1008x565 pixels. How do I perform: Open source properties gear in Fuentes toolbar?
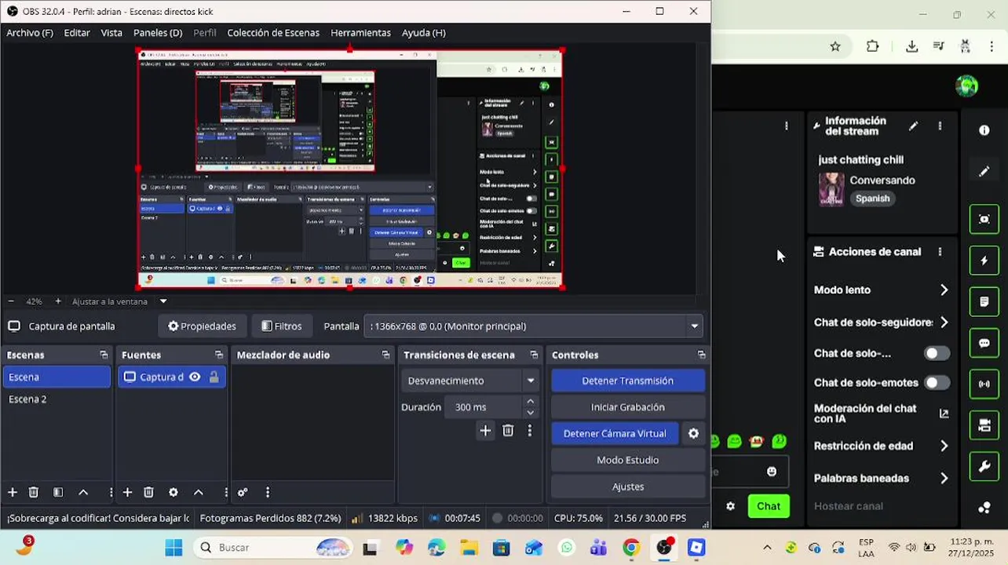pos(173,492)
